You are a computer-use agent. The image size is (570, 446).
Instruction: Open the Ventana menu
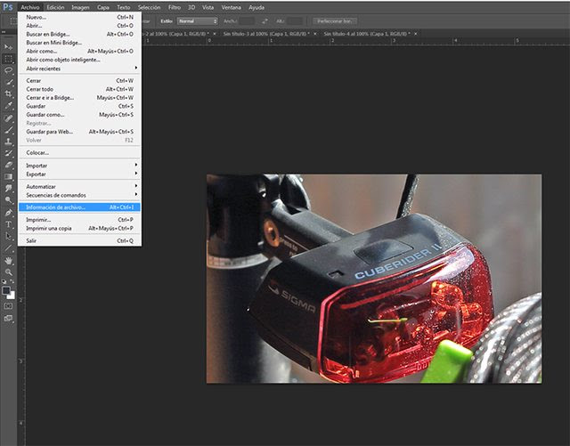point(232,7)
